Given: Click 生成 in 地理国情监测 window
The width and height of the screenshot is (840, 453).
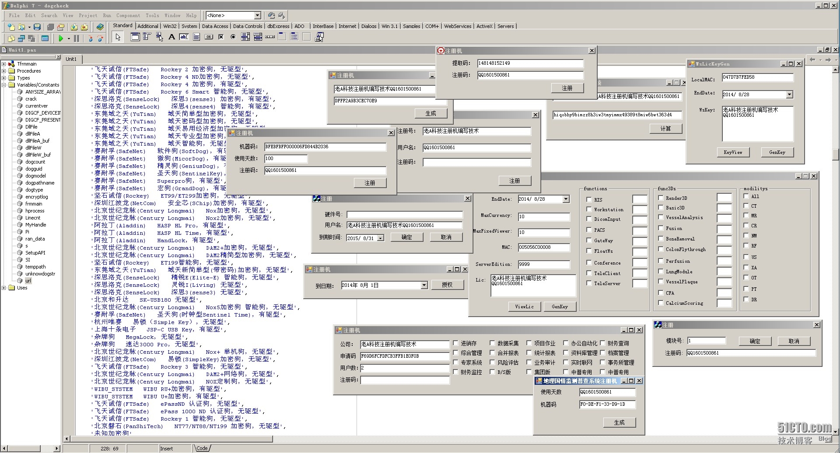Looking at the screenshot, I should pyautogui.click(x=619, y=422).
